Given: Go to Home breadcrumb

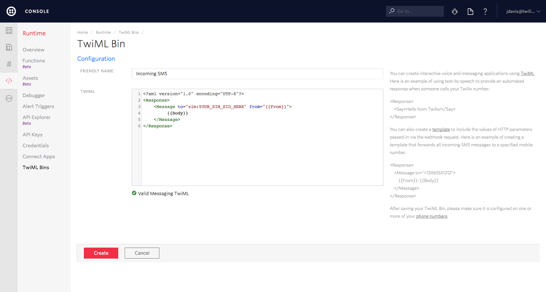Looking at the screenshot, I should (82, 32).
